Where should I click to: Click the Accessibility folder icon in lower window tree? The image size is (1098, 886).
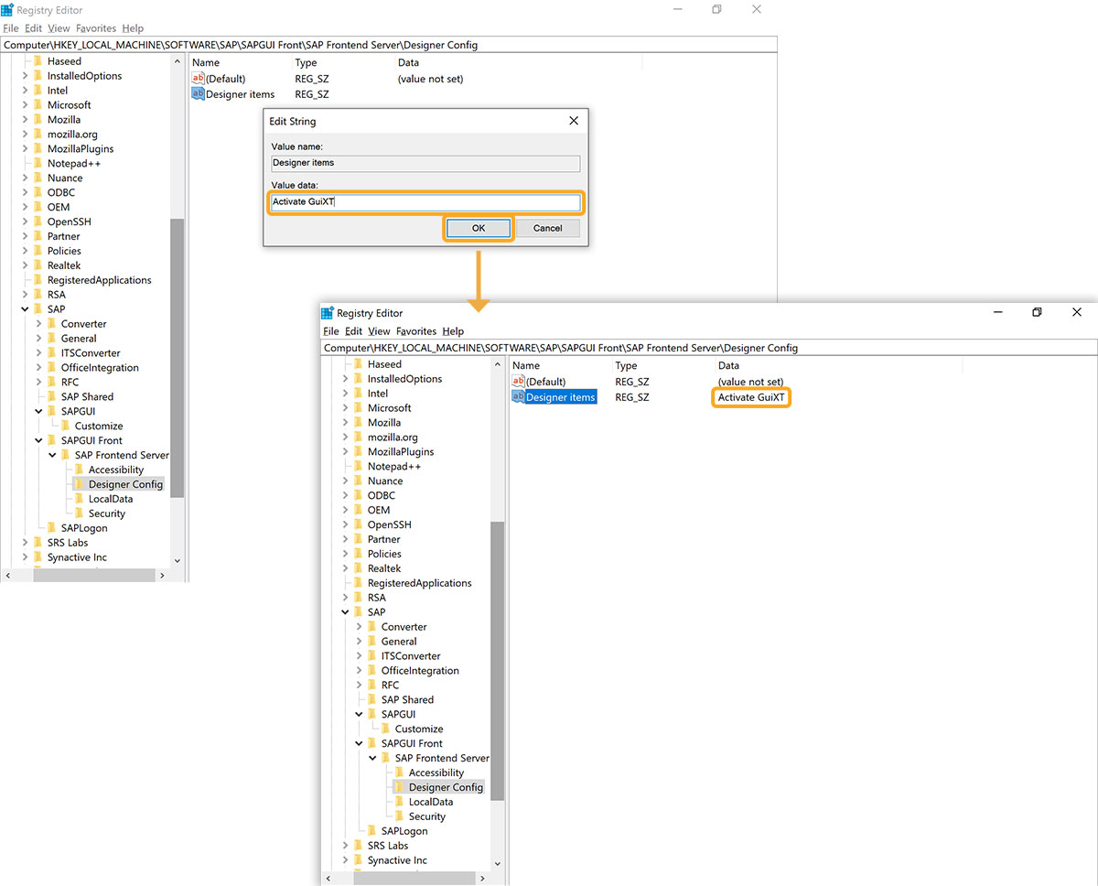tap(399, 773)
